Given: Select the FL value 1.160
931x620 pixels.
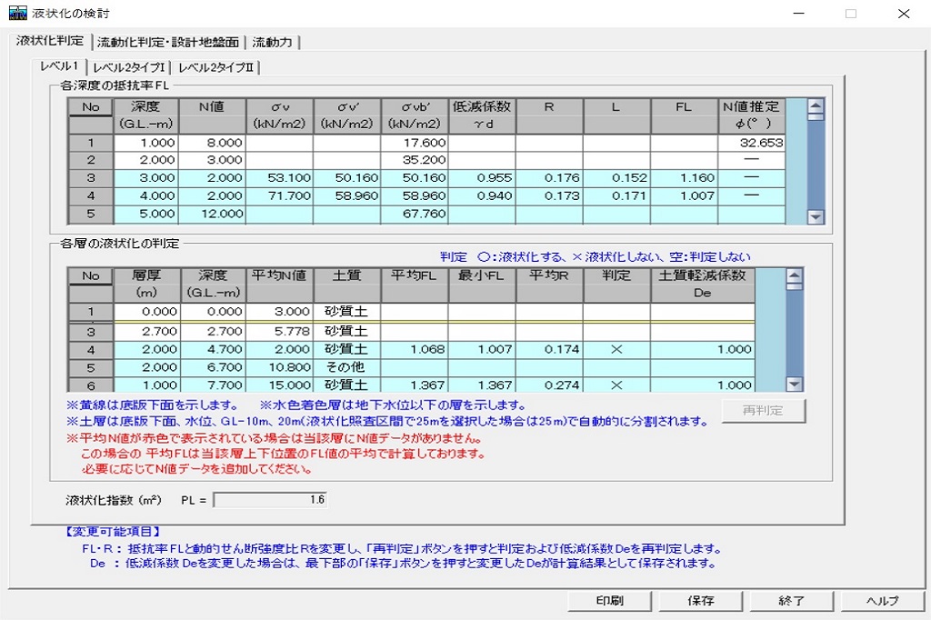Looking at the screenshot, I should pyautogui.click(x=684, y=177).
